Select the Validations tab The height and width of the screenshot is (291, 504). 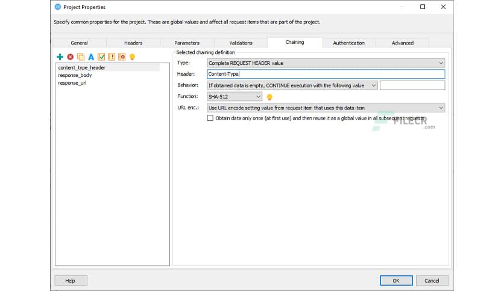click(x=241, y=43)
